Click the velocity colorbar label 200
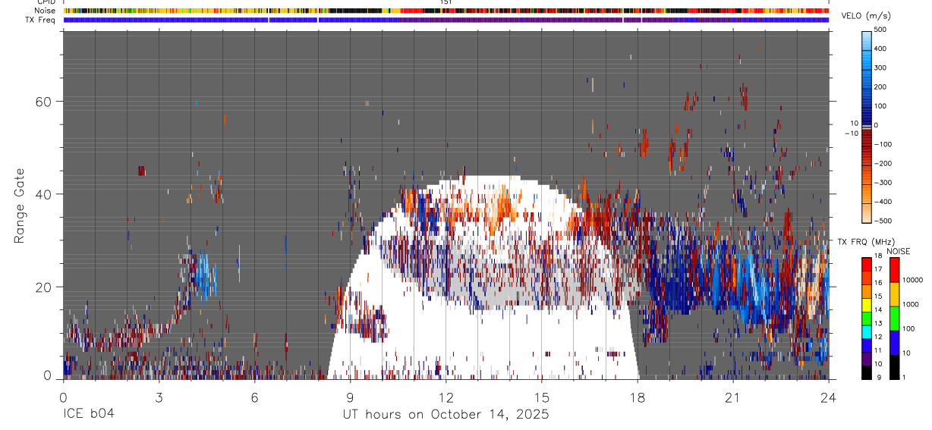This screenshot has width=932, height=430. (881, 87)
